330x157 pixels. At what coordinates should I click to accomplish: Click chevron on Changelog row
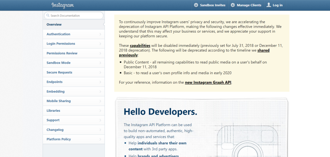pos(100,130)
